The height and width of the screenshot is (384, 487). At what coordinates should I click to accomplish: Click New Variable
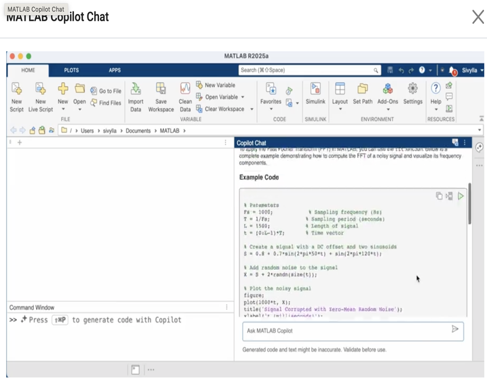tap(216, 85)
